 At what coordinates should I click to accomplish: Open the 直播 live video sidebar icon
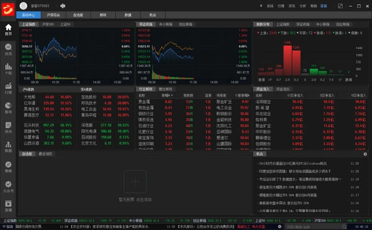point(8,206)
